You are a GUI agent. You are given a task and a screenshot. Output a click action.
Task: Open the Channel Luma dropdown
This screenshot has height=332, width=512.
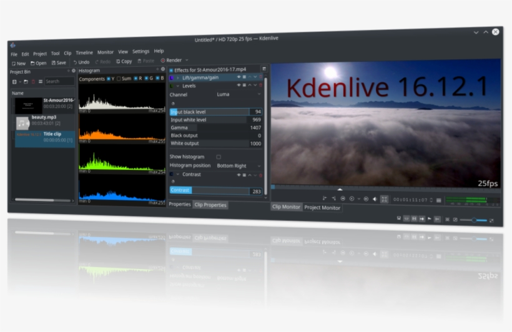pos(239,94)
